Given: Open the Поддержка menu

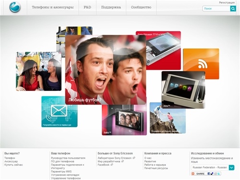Looking at the screenshot, I should (x=111, y=7).
